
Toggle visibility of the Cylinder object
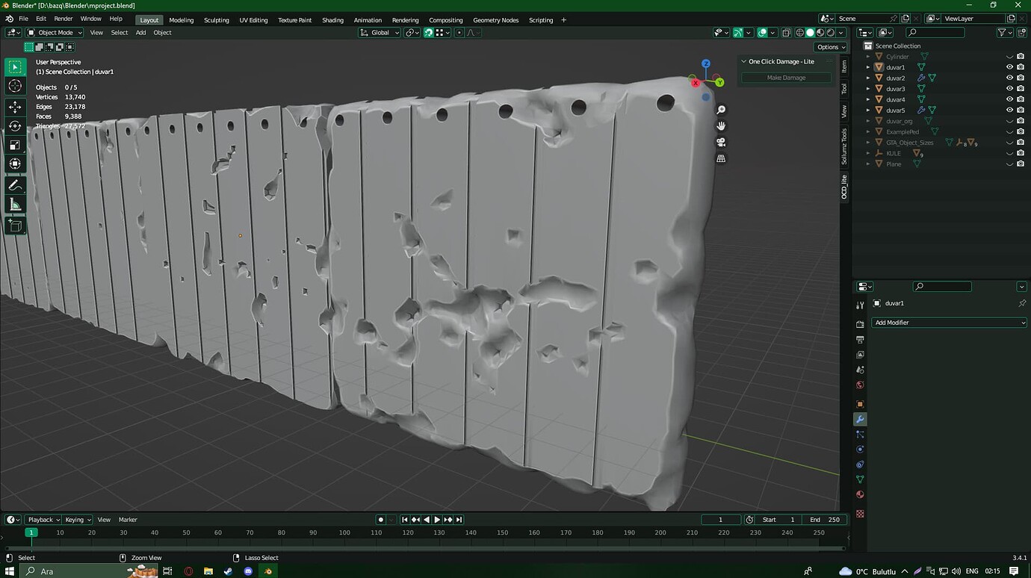pos(1009,56)
